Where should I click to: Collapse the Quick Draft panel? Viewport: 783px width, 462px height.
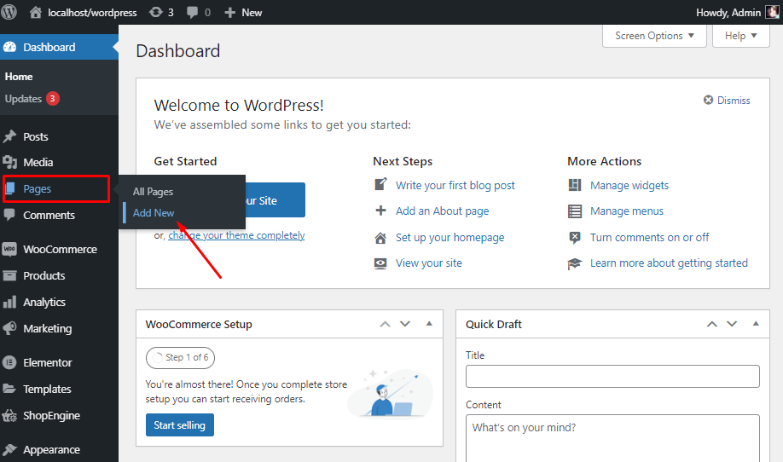[x=756, y=324]
